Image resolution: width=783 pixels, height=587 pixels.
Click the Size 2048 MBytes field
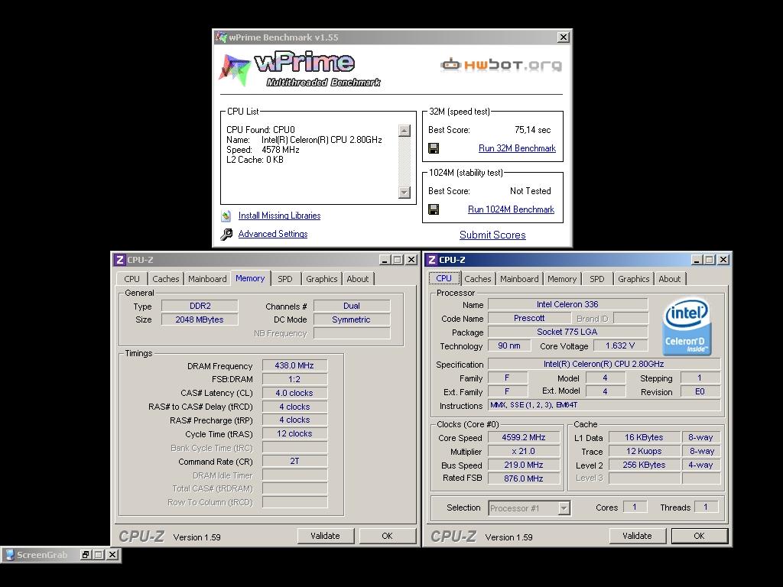pyautogui.click(x=200, y=319)
